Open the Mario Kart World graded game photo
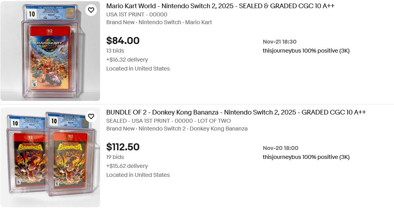Viewport: 394px width, 208px height. pyautogui.click(x=50, y=55)
